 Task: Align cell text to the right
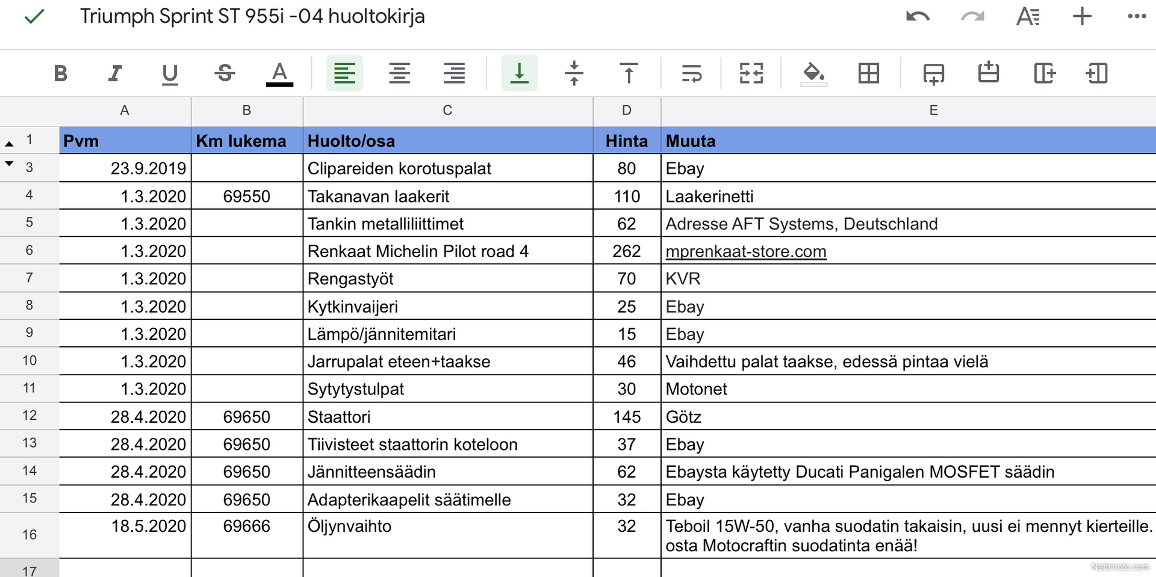pyautogui.click(x=454, y=73)
